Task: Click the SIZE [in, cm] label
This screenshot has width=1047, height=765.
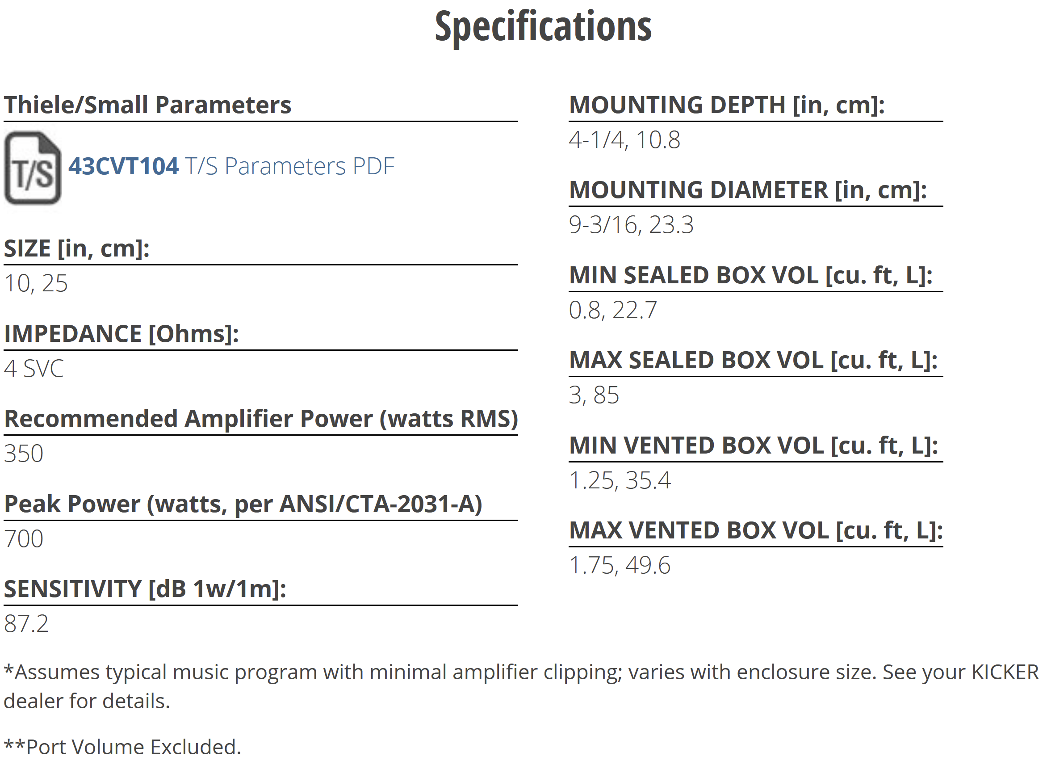Action: pyautogui.click(x=77, y=249)
